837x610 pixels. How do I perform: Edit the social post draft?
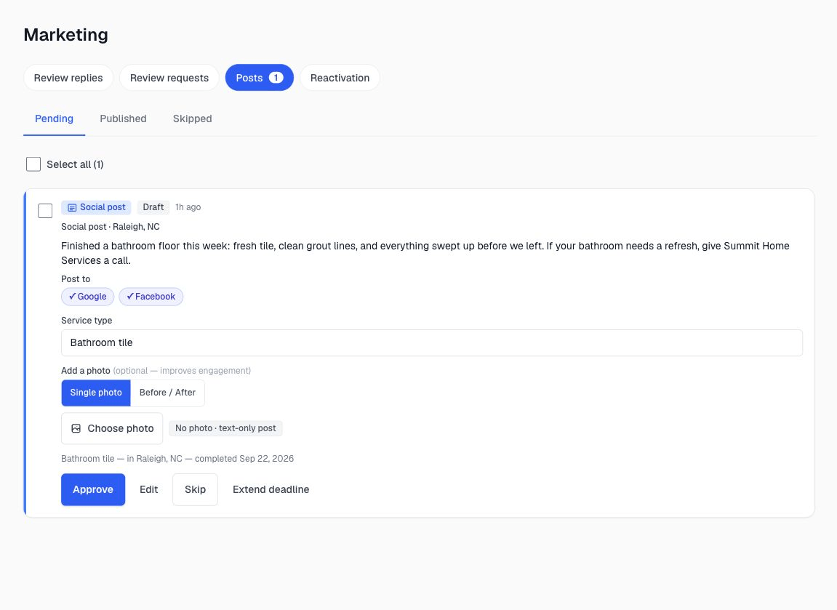pyautogui.click(x=149, y=490)
